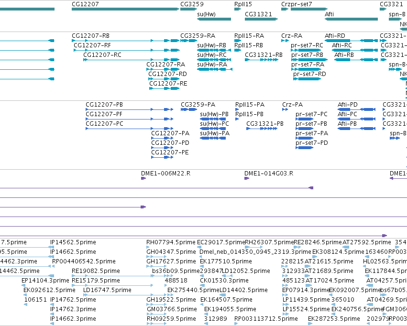Click the RpII15 gene label
Screen dimensions: 407x326
tap(243, 4)
